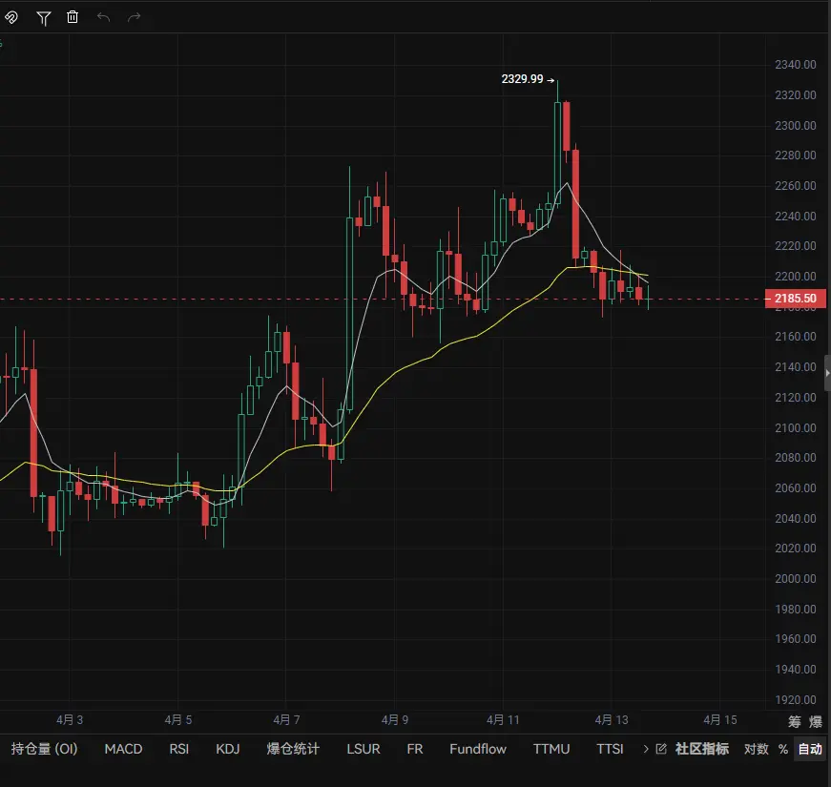Image resolution: width=831 pixels, height=787 pixels.
Task: Open the drawing filter funnel icon
Action: 44,18
